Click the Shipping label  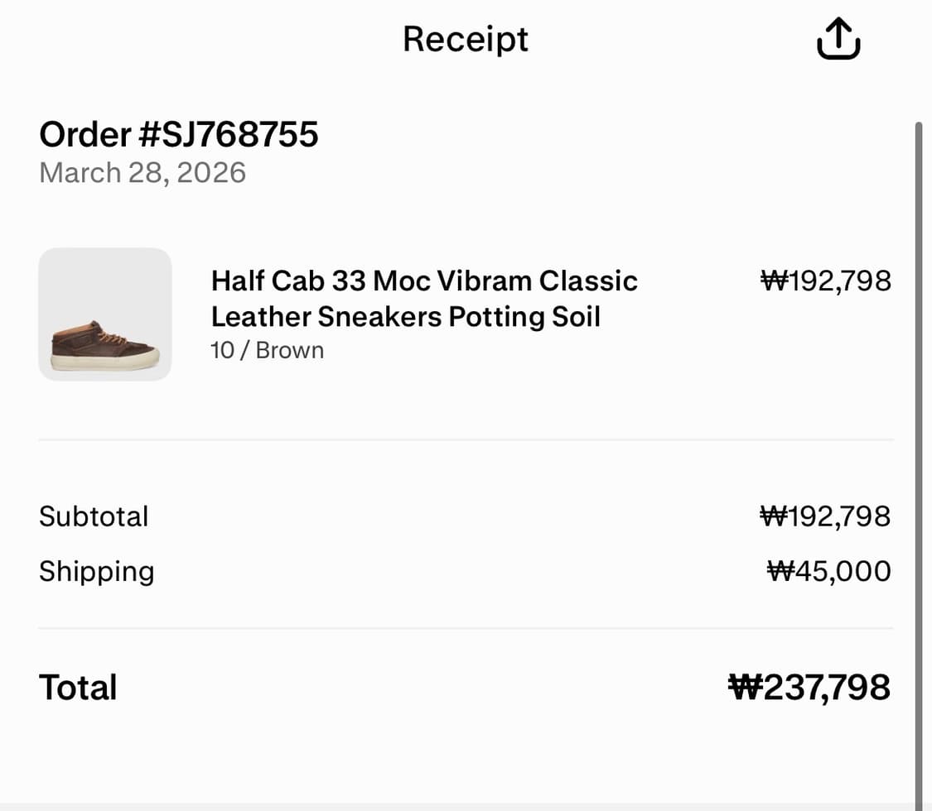click(96, 571)
